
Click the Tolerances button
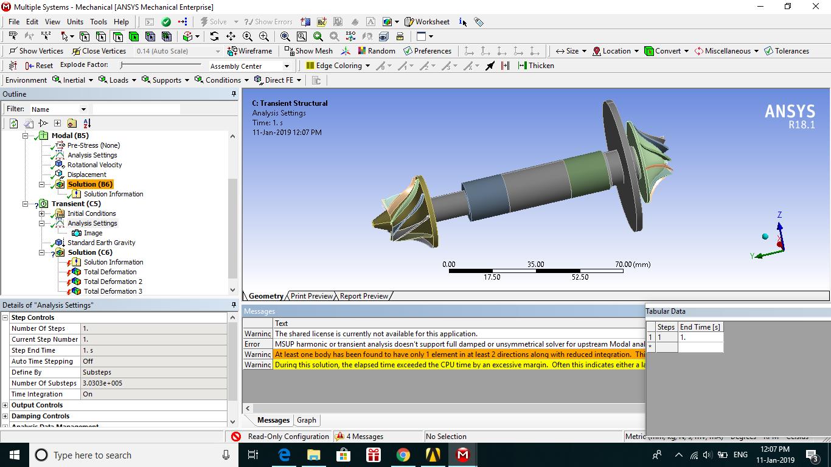[x=787, y=51]
